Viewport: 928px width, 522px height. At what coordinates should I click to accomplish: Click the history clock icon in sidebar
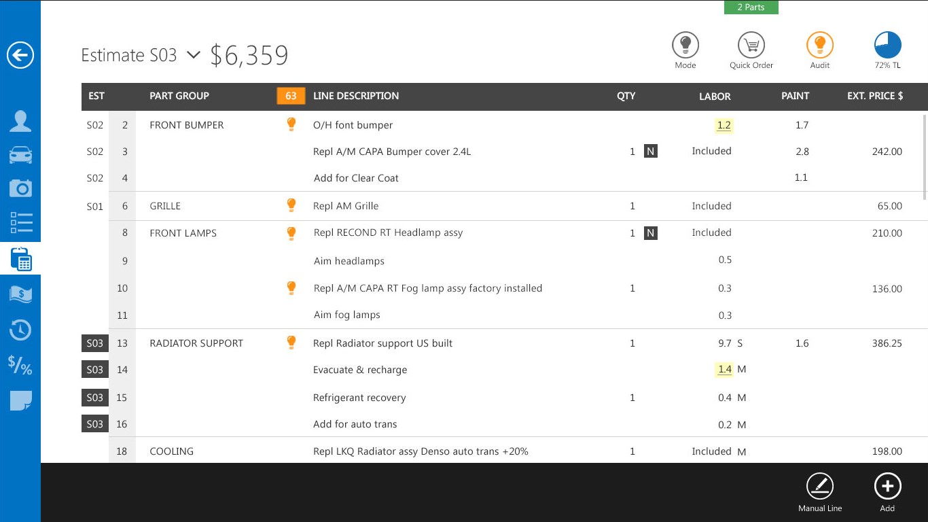click(x=21, y=330)
